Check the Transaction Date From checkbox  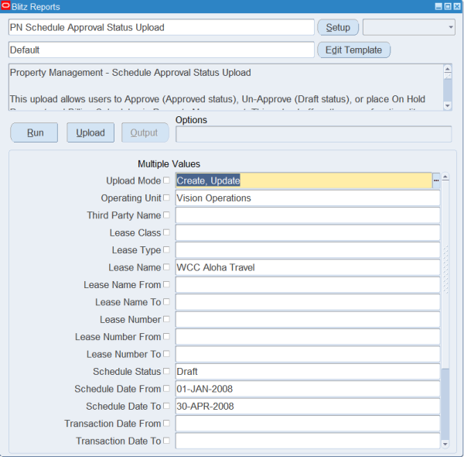click(166, 423)
